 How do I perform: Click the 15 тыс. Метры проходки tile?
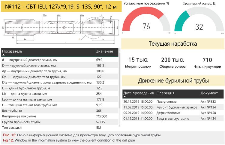138,63
